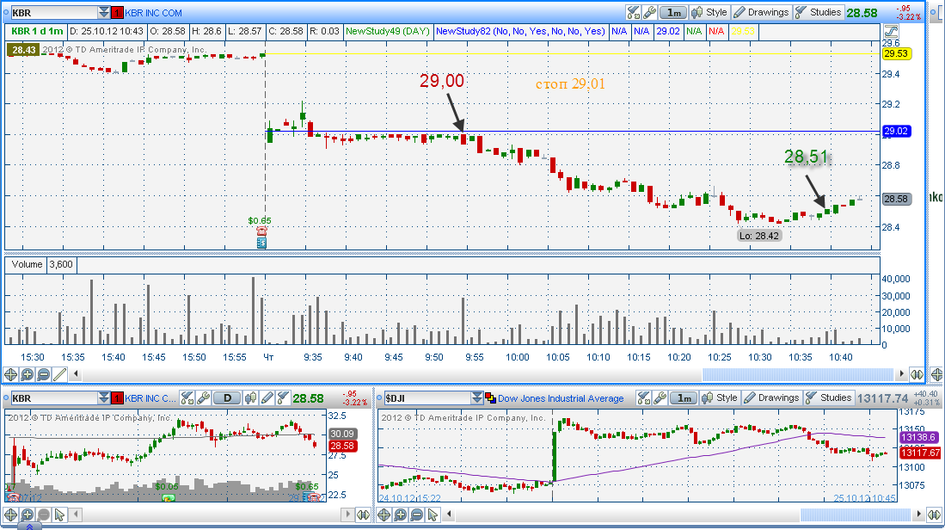Open Studies flask icon in daily KBR chart
Image resolution: width=945 pixels, height=530 pixels.
(x=283, y=398)
